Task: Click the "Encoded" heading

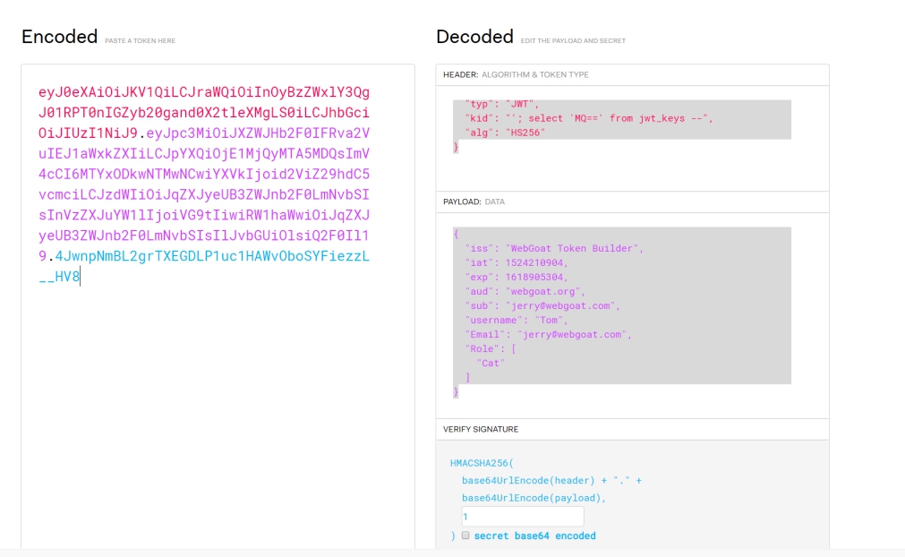Action: coord(59,37)
